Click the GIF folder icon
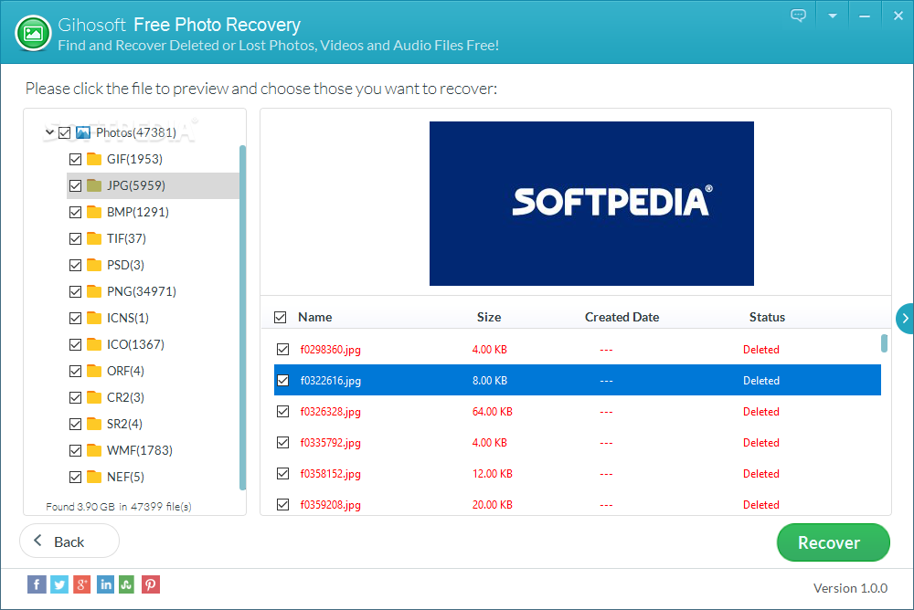 94,159
